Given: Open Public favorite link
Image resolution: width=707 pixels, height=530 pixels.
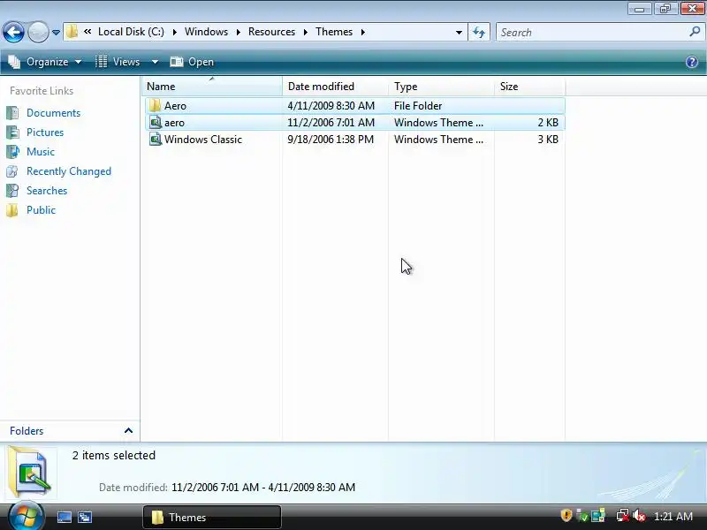Looking at the screenshot, I should click(41, 210).
